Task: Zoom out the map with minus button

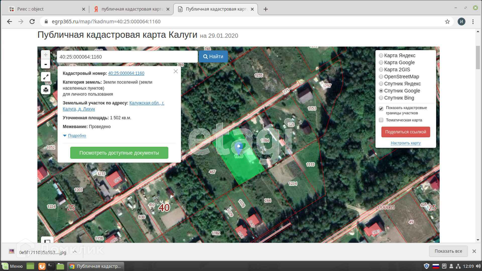Action: pyautogui.click(x=45, y=64)
